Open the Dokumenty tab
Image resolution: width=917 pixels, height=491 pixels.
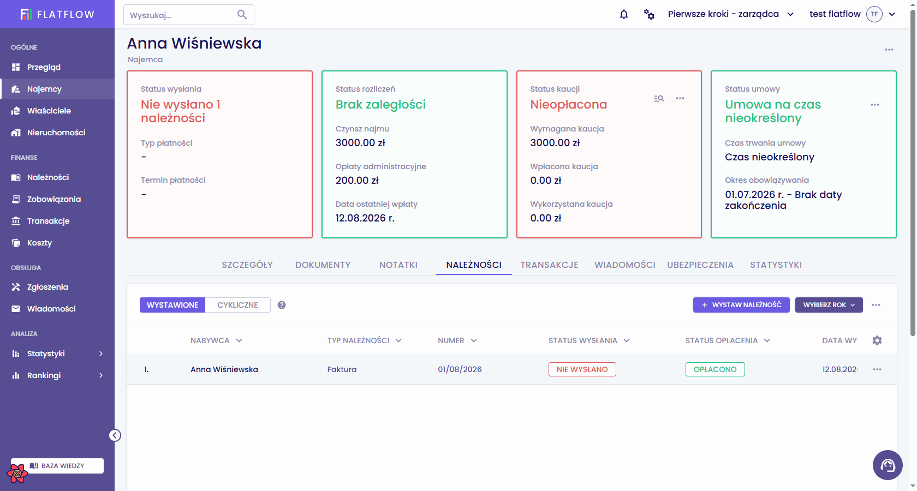tap(323, 265)
